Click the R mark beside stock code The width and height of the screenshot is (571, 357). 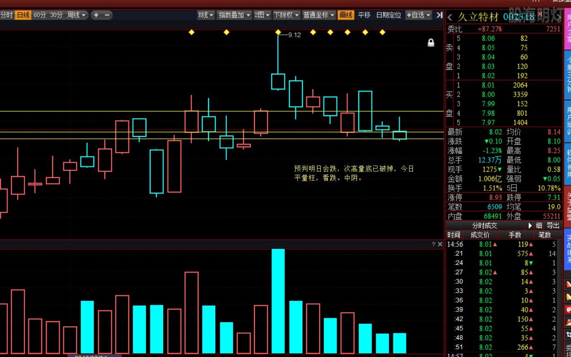[541, 14]
